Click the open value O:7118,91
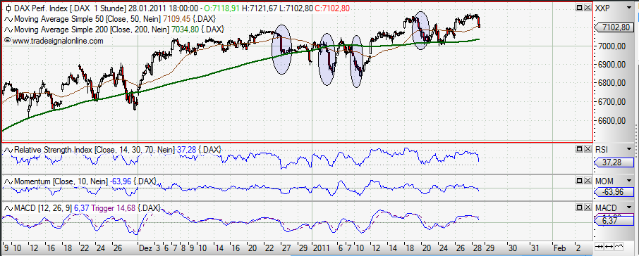Viewport: 639px width, 256px height. [x=221, y=8]
